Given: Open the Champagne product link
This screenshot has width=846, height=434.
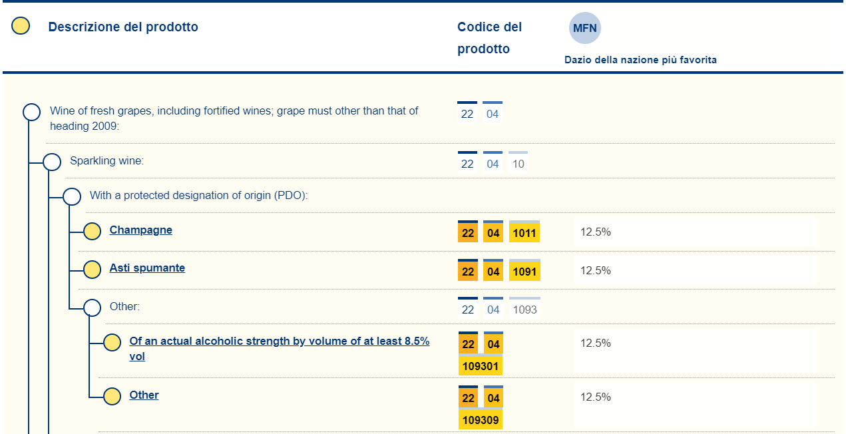Looking at the screenshot, I should click(140, 230).
